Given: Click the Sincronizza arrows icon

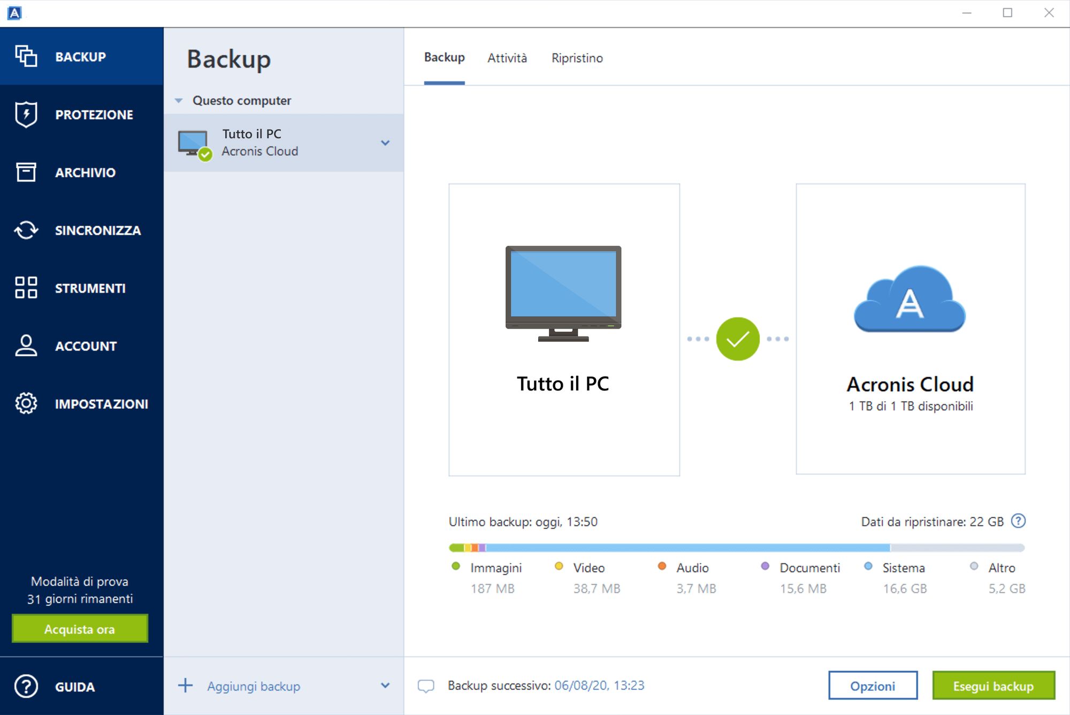Looking at the screenshot, I should click(x=26, y=230).
